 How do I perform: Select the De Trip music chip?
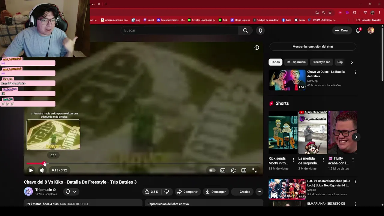pos(296,62)
